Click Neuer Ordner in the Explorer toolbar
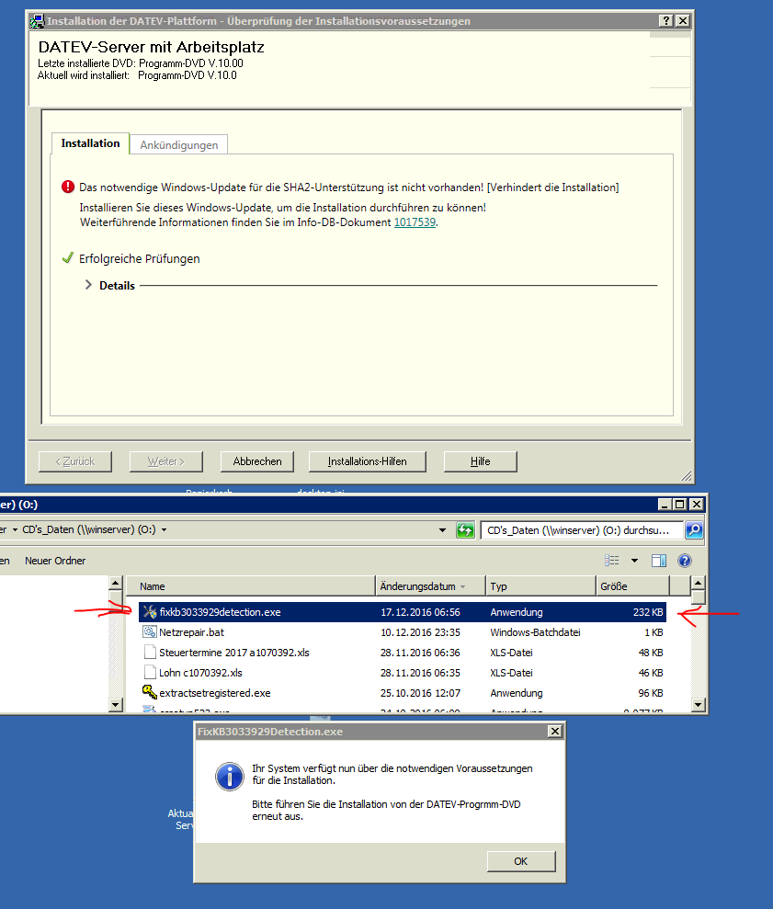The image size is (773, 909). pyautogui.click(x=55, y=561)
